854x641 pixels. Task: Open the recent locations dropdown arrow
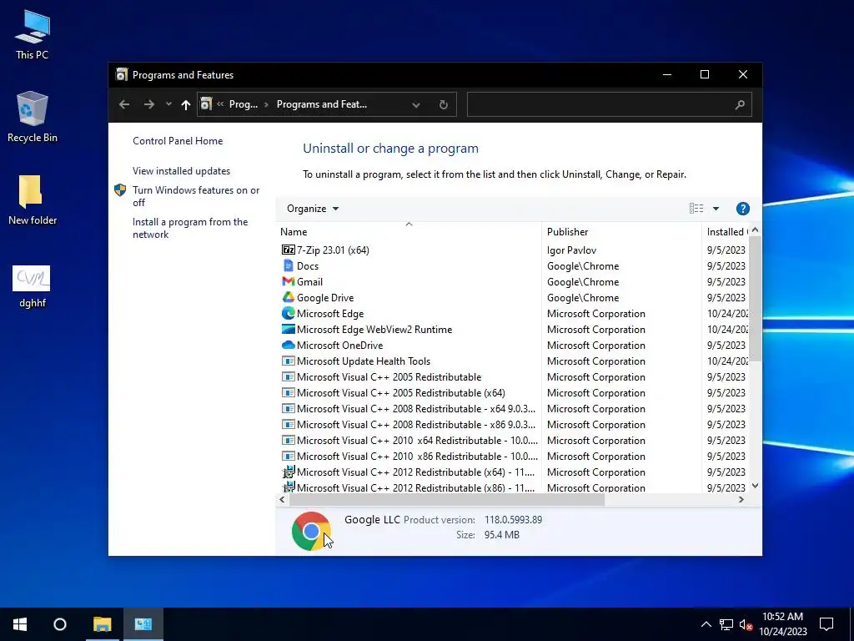pos(168,104)
